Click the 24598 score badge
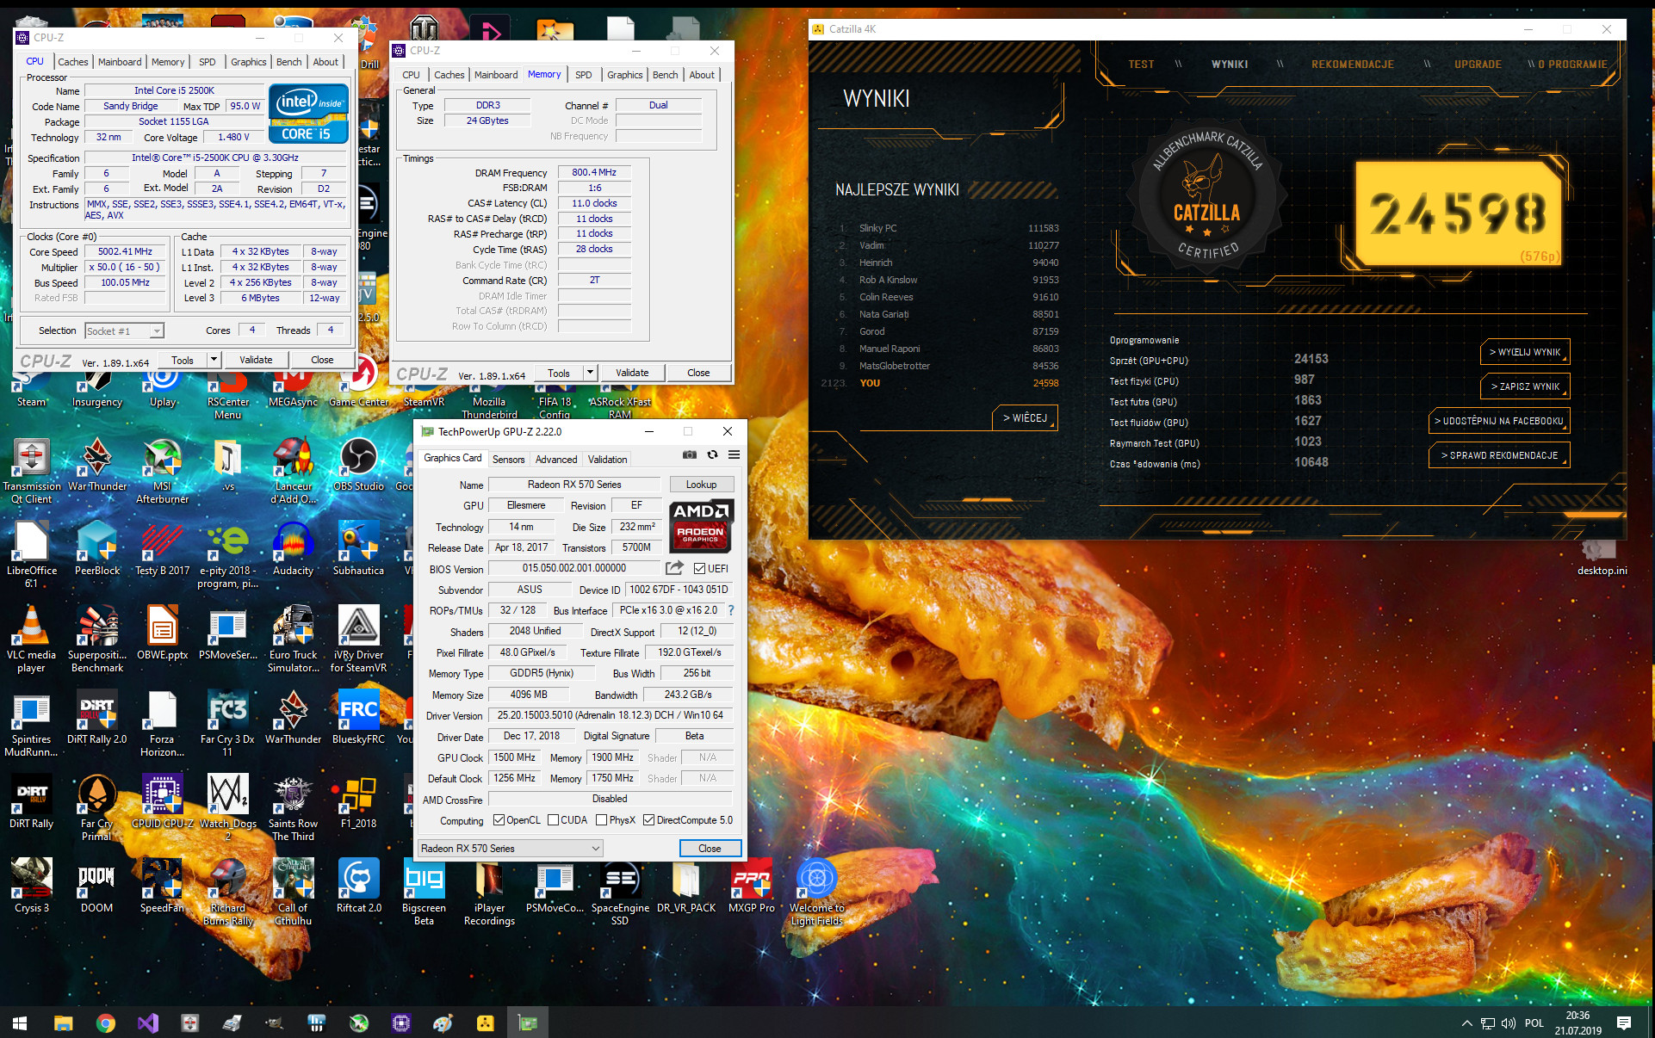Screen dimensions: 1655x1038 (1459, 213)
